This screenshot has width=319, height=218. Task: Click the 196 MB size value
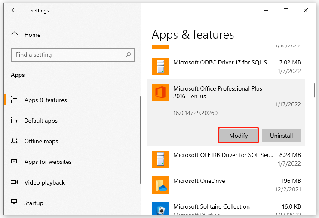pyautogui.click(x=291, y=181)
